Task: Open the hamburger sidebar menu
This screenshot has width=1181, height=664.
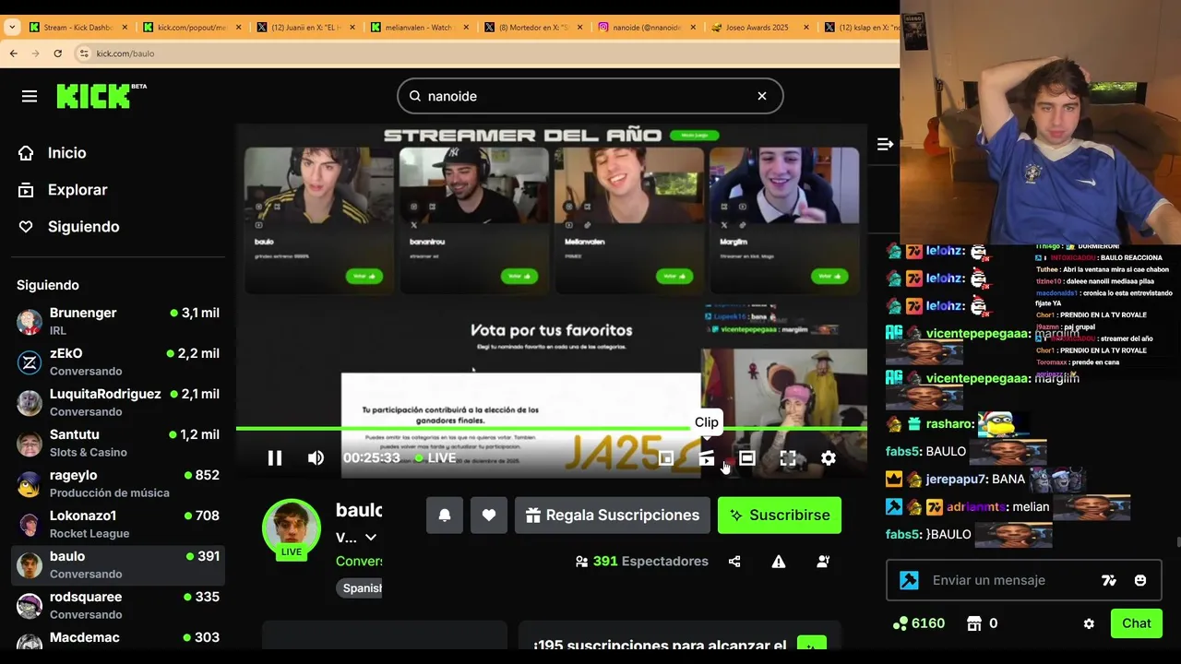Action: (30, 96)
